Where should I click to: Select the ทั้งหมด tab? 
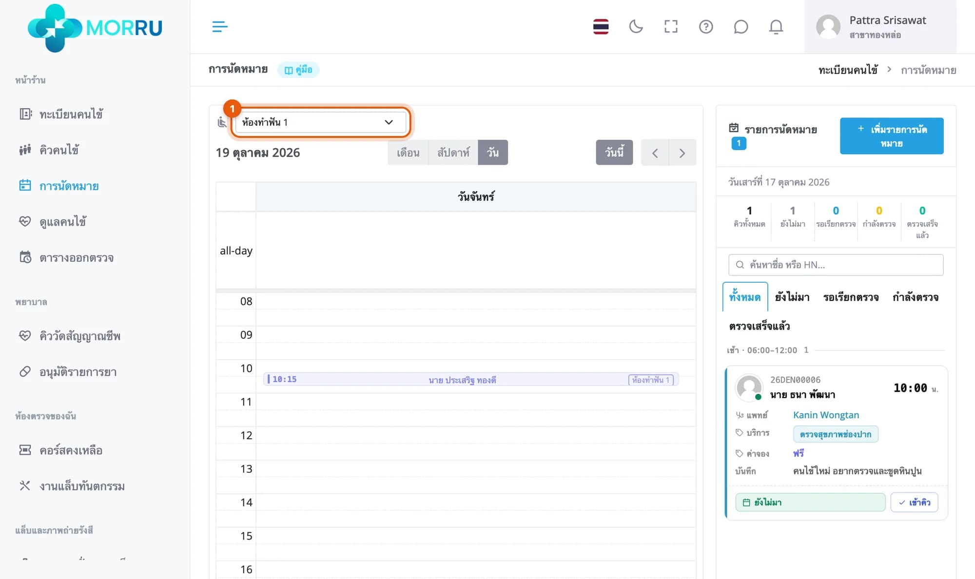click(x=745, y=297)
